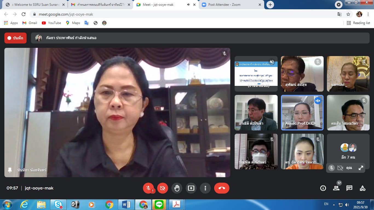Click the raise hand icon

[x=177, y=188]
